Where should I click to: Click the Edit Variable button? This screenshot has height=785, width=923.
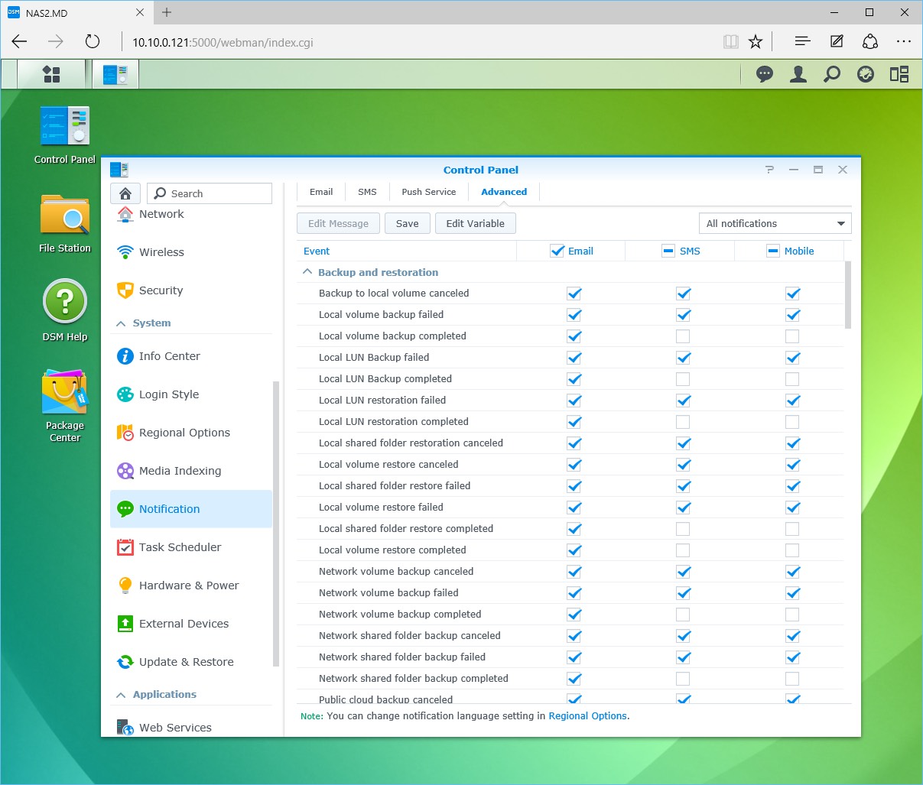tap(475, 223)
